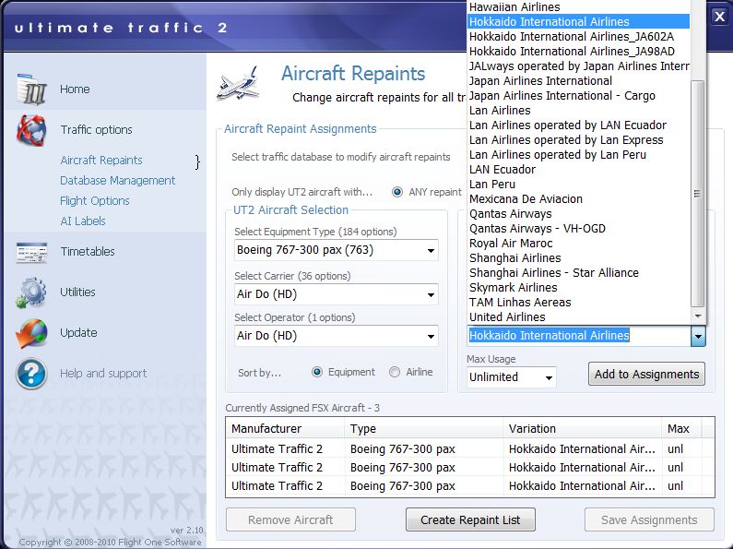Sort by Airline radio button
This screenshot has width=733, height=549.
pos(395,372)
